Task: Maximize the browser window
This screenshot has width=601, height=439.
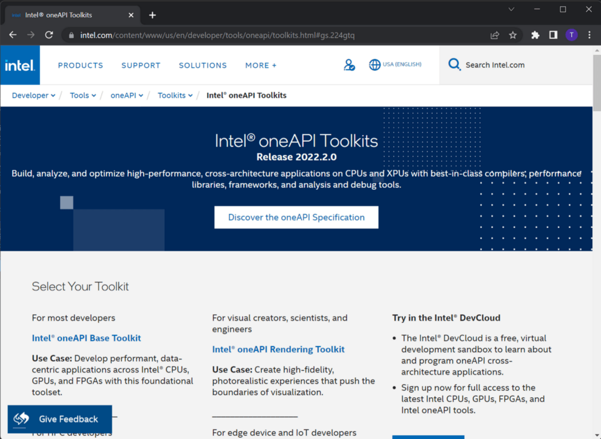Action: point(563,9)
